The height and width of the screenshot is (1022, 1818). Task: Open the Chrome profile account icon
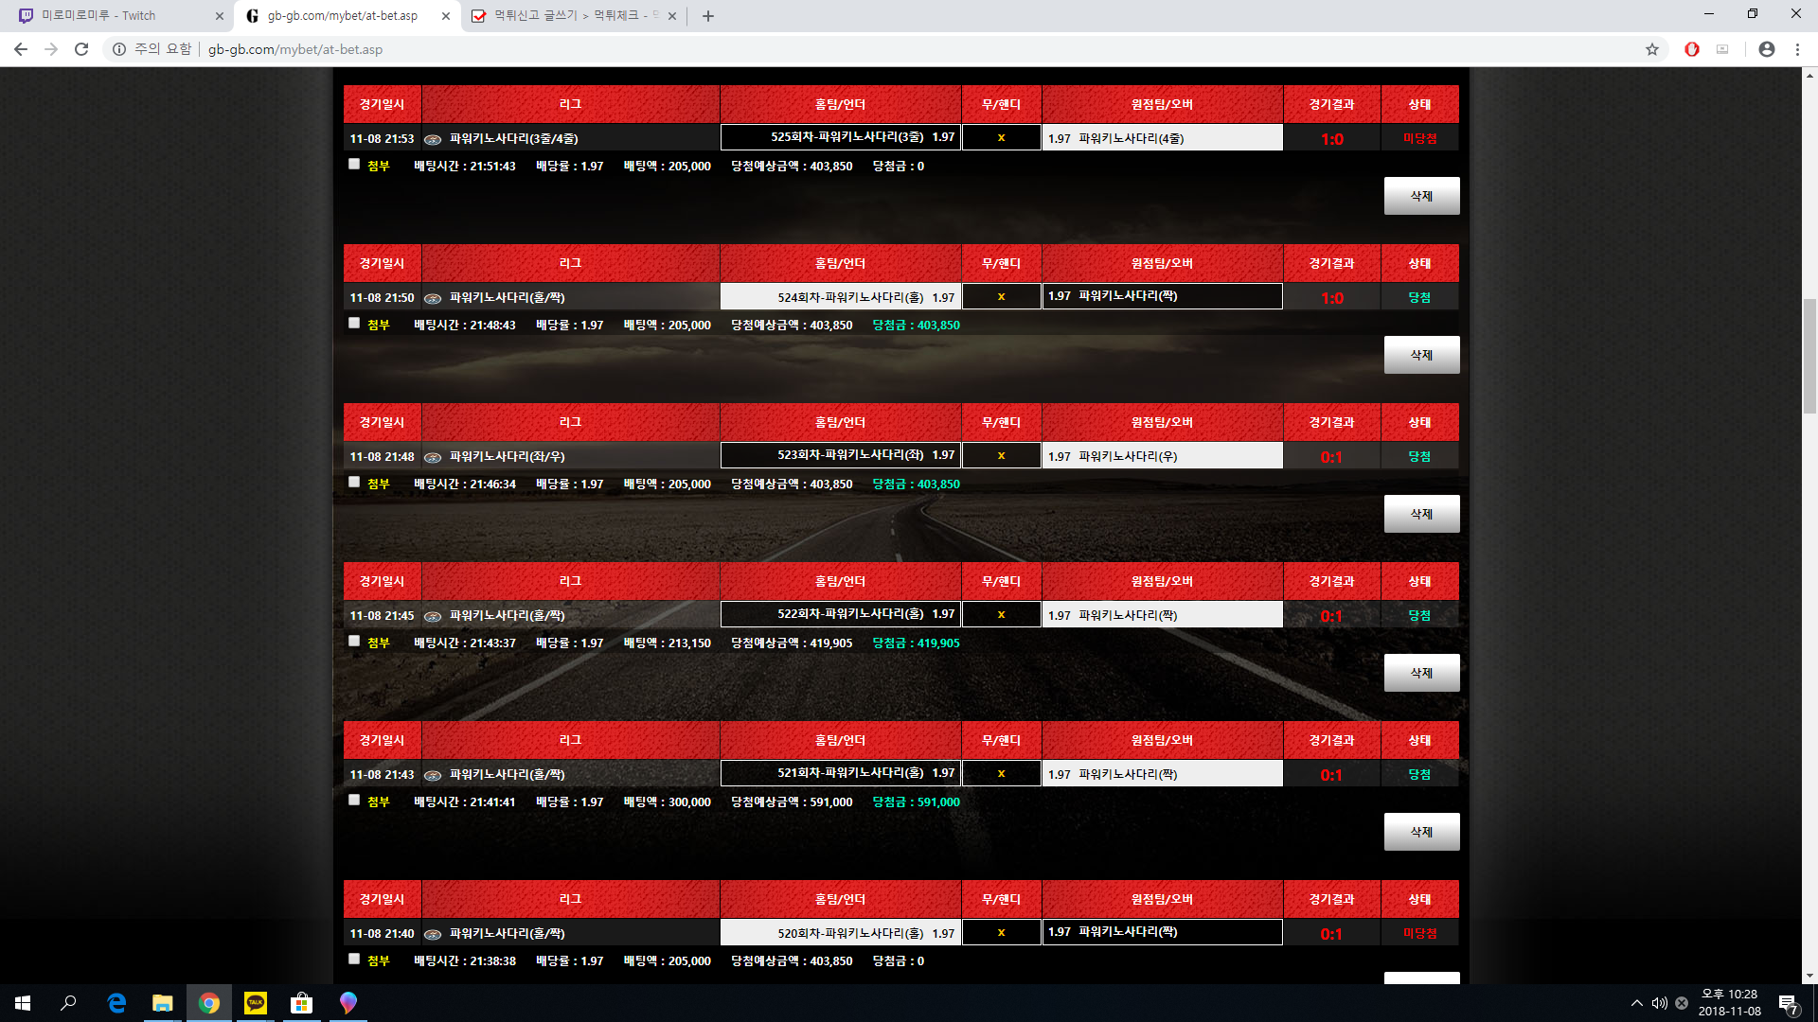[1766, 49]
